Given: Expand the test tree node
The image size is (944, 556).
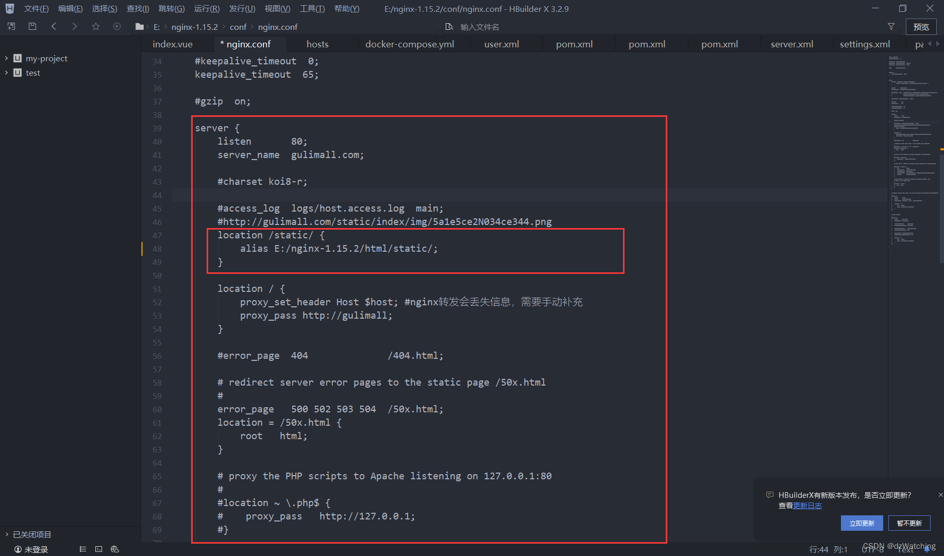Looking at the screenshot, I should (x=6, y=73).
